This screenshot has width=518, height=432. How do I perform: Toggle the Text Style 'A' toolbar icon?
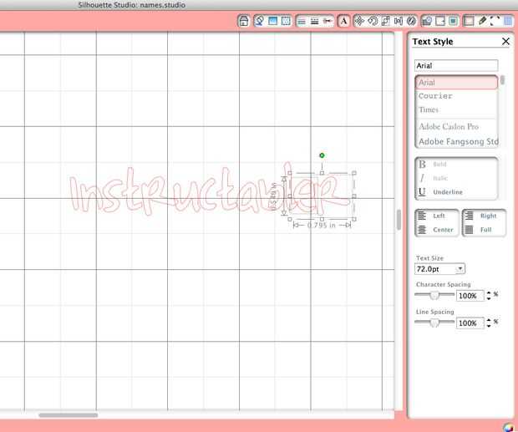[x=343, y=21]
